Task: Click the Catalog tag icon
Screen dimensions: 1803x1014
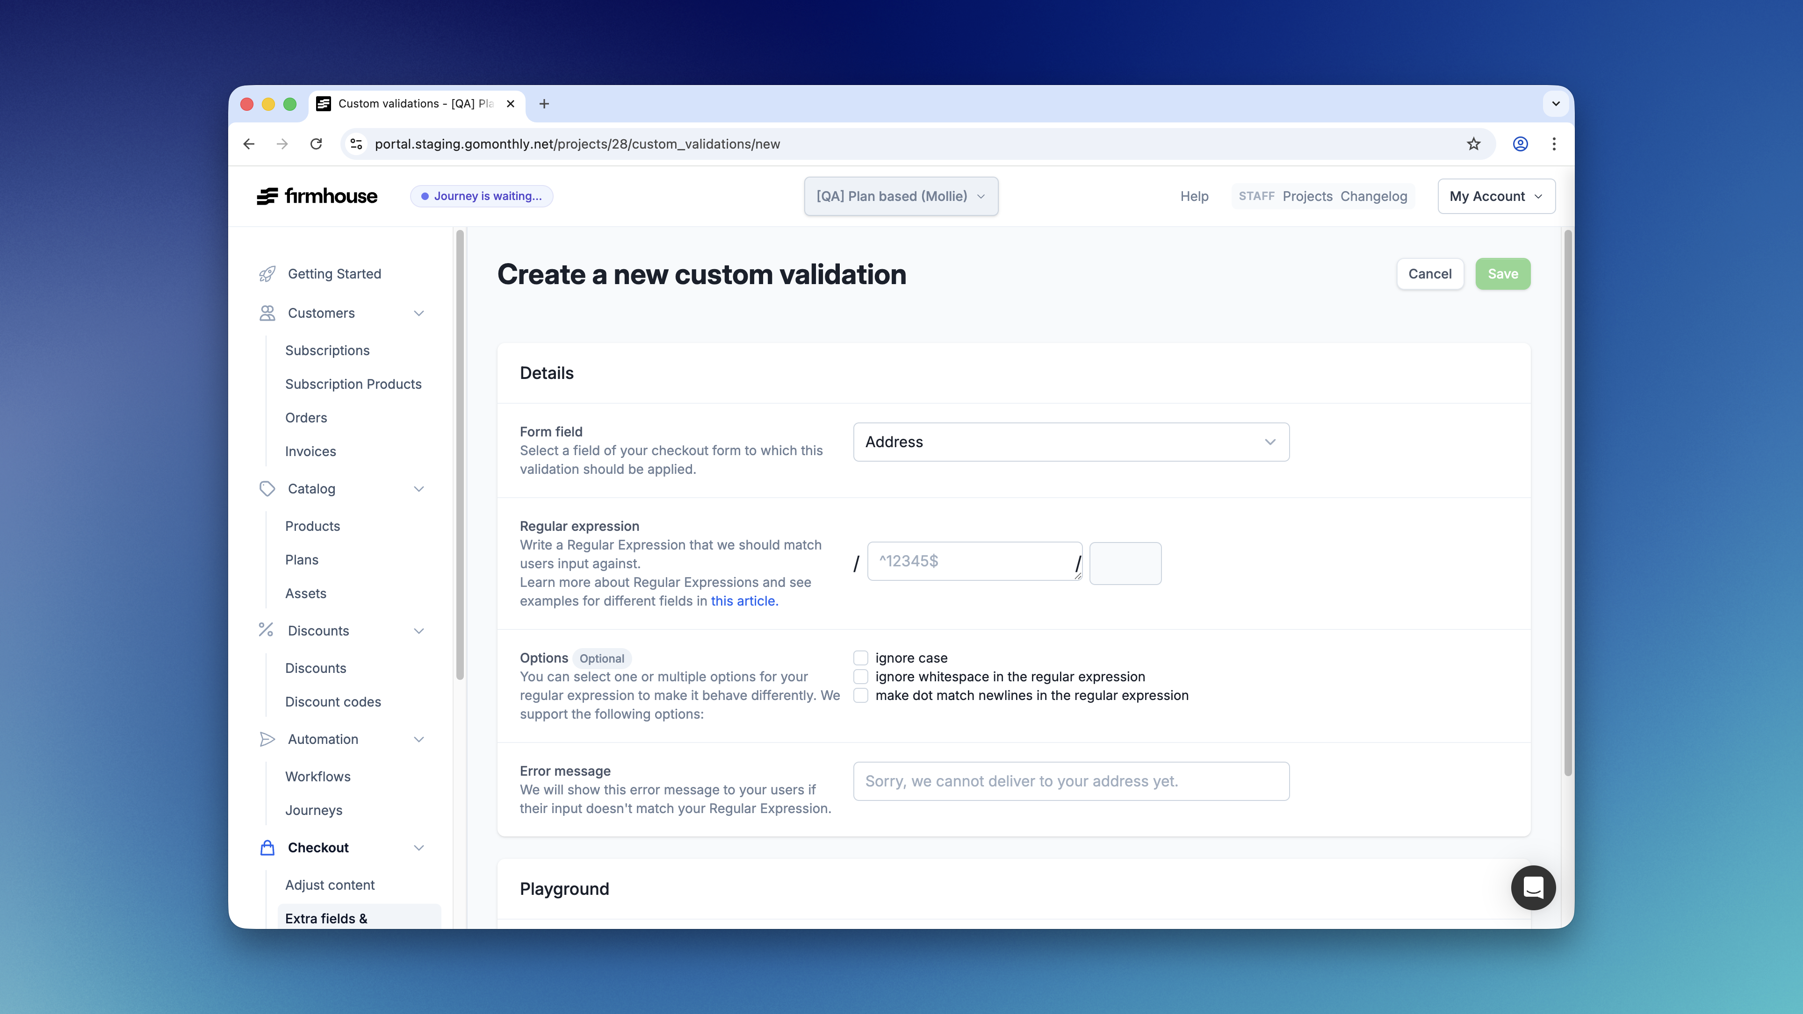Action: point(267,488)
